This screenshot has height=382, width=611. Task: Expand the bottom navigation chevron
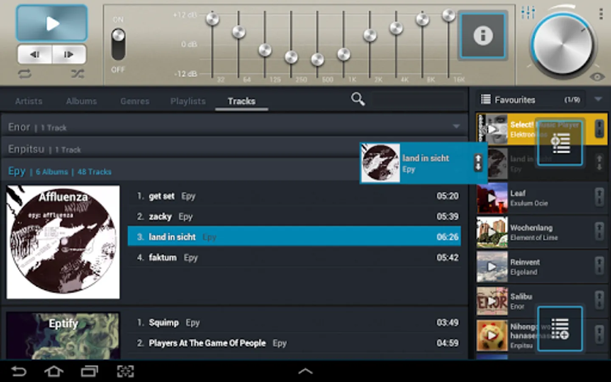[305, 371]
